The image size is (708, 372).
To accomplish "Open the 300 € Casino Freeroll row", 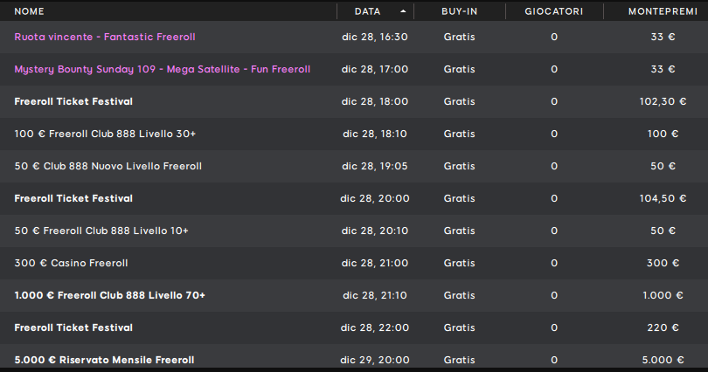I will [x=354, y=264].
